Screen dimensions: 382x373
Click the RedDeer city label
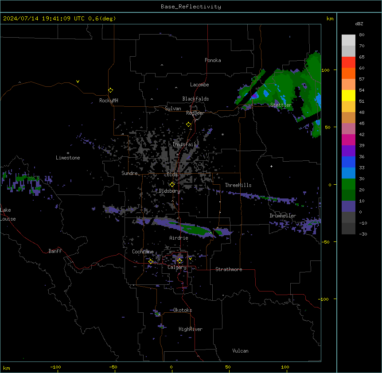click(195, 113)
